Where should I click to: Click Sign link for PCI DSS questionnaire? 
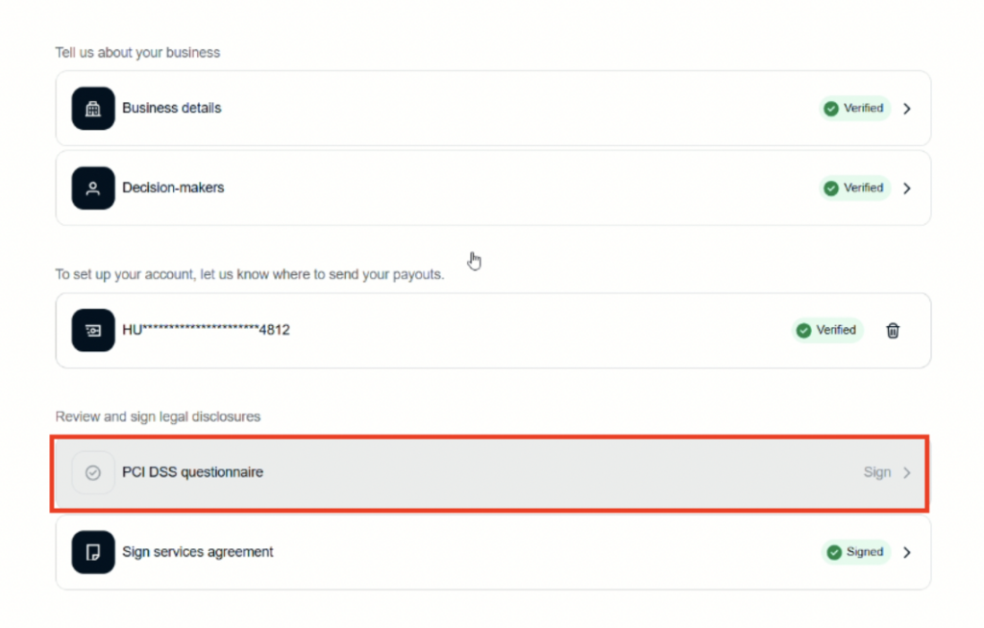[876, 473]
